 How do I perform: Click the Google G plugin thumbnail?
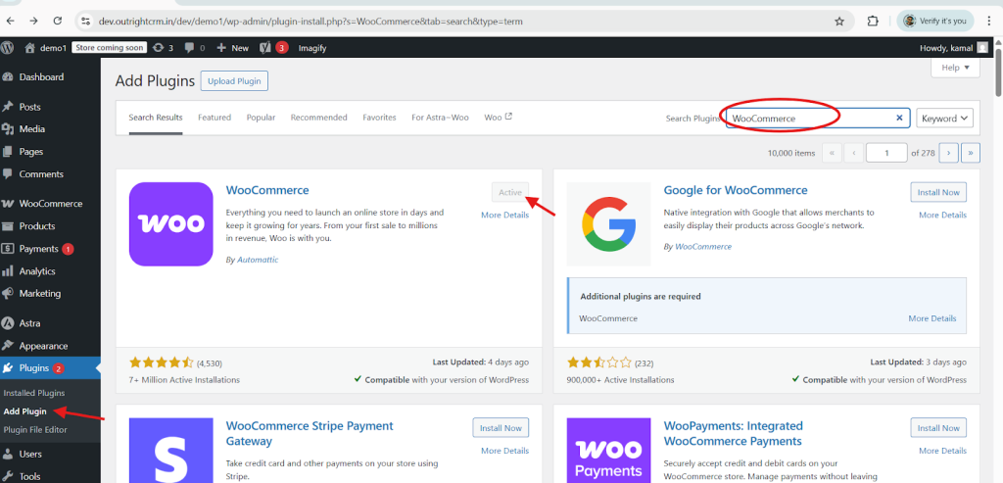pos(609,224)
